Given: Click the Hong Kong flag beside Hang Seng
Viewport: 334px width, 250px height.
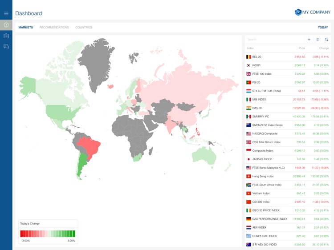Looking at the screenshot, I should (248, 176).
